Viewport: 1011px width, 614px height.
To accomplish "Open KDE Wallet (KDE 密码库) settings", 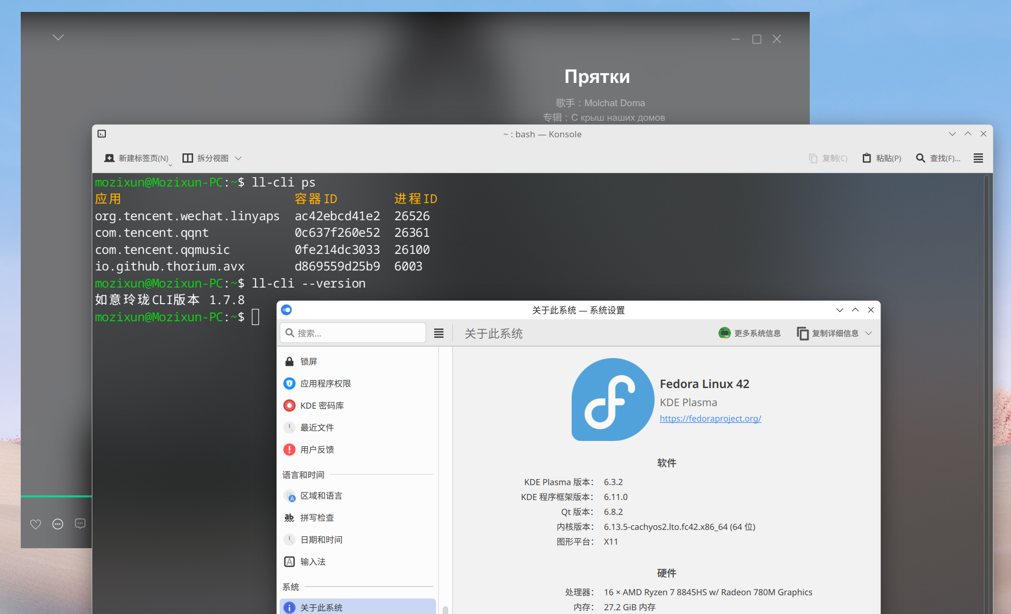I will (358, 406).
